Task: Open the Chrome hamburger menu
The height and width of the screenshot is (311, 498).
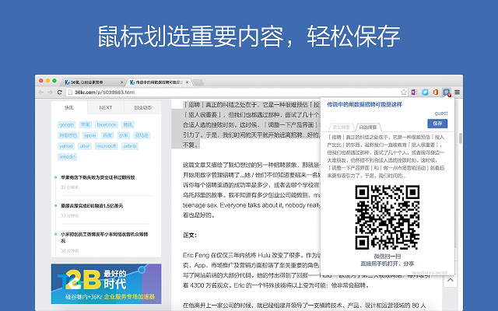Action: tap(457, 92)
